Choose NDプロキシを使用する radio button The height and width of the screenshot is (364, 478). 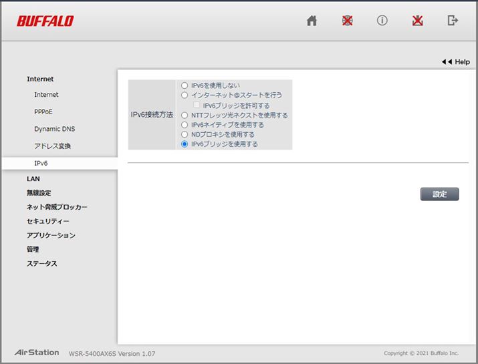pos(185,134)
